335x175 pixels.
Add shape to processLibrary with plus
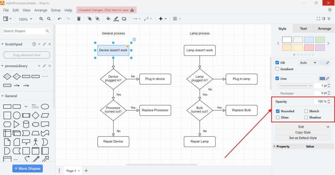[x=39, y=66]
